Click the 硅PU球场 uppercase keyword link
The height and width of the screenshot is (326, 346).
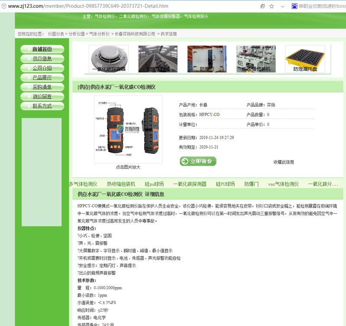pos(225,184)
